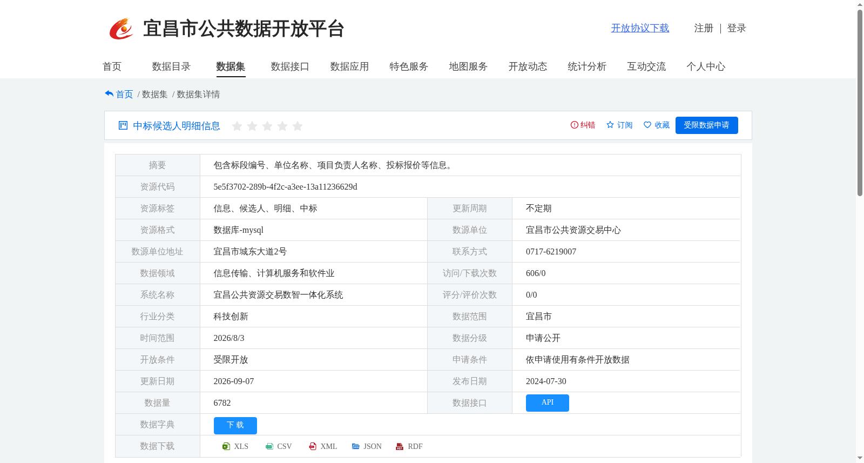Click the 宜昌市城东大道2号 address cell
The image size is (864, 463).
coord(250,252)
